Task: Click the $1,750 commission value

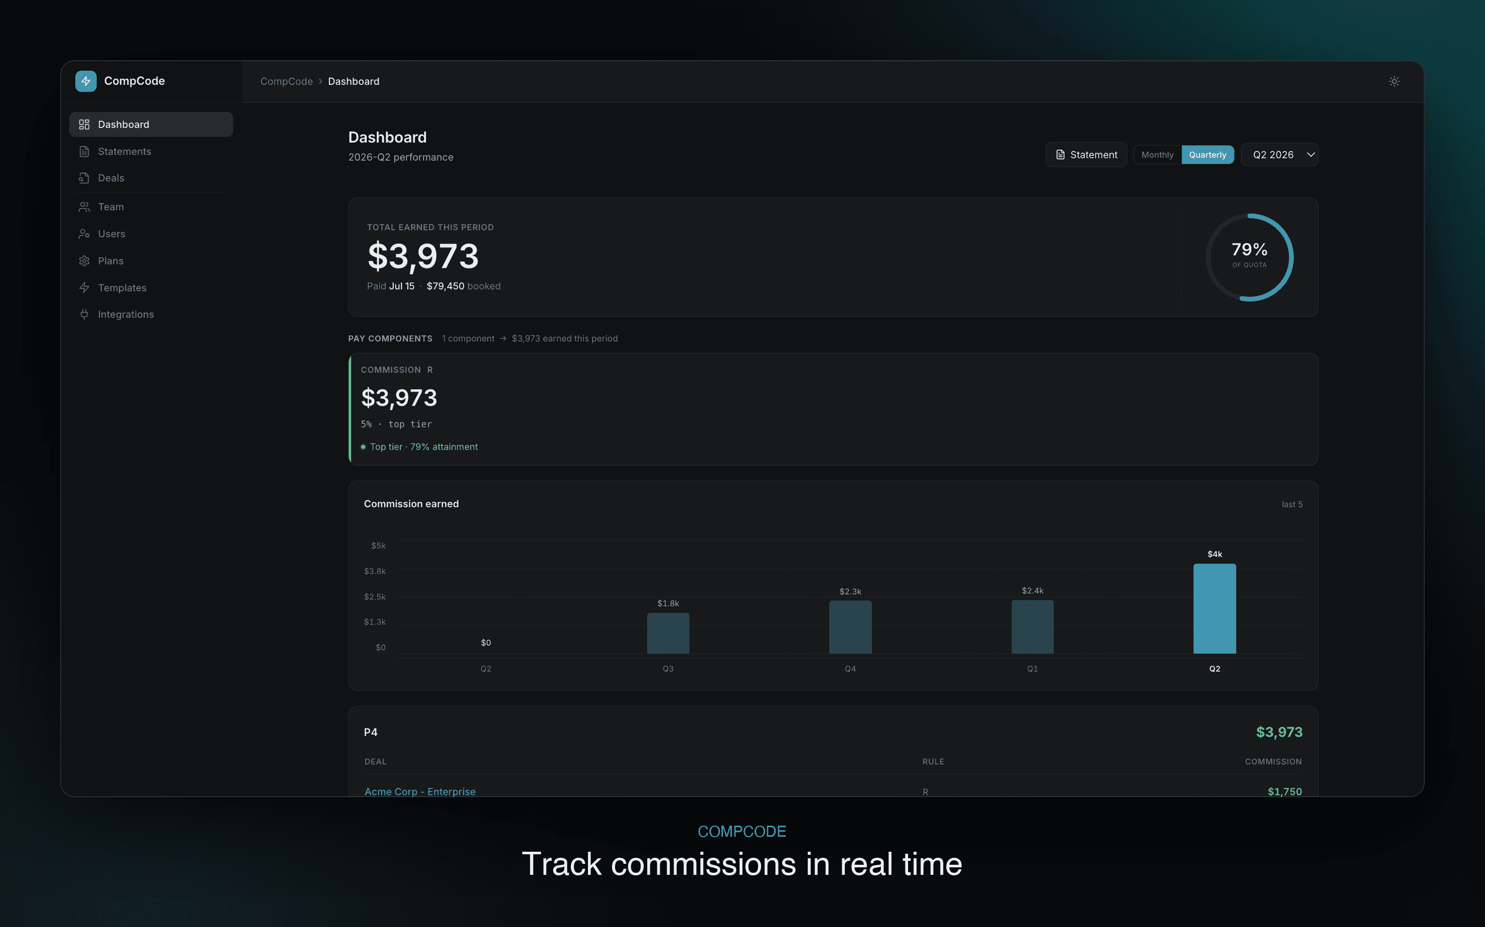Action: pyautogui.click(x=1284, y=791)
